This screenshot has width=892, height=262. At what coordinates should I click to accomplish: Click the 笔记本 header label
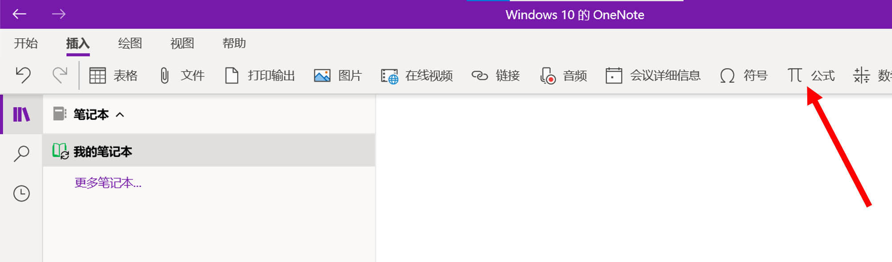point(91,115)
